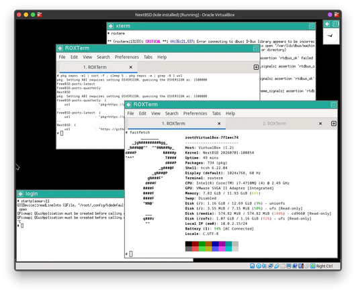This screenshot has width=356, height=292.
Task: Add a new tab in the front ROXTerm window
Action: [x=334, y=124]
